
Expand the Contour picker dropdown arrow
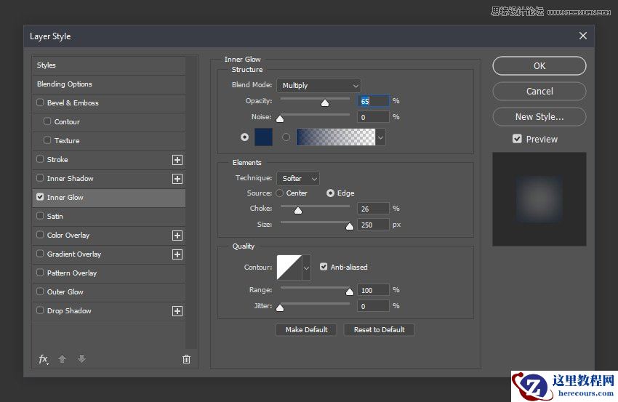[x=306, y=268]
